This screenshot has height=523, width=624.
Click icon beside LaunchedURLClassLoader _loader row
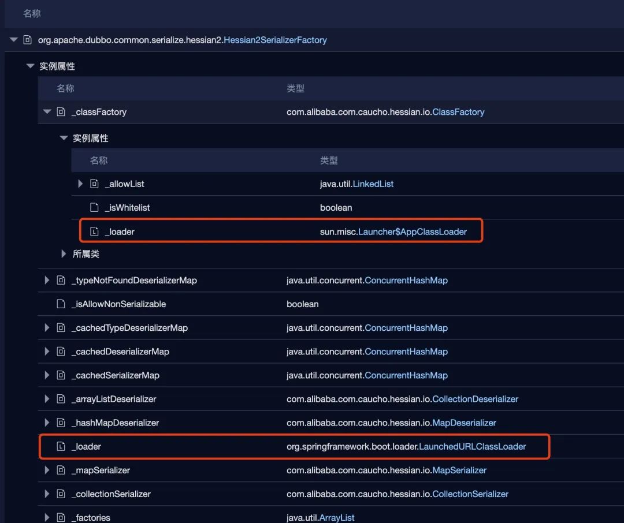tap(61, 446)
